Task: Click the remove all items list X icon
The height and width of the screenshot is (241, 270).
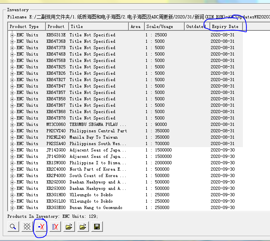Action: (55, 227)
